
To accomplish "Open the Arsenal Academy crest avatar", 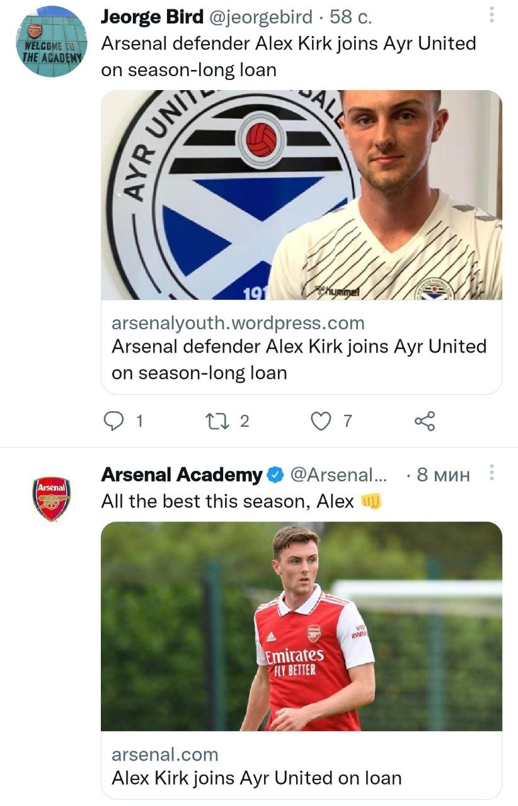I will 51,499.
